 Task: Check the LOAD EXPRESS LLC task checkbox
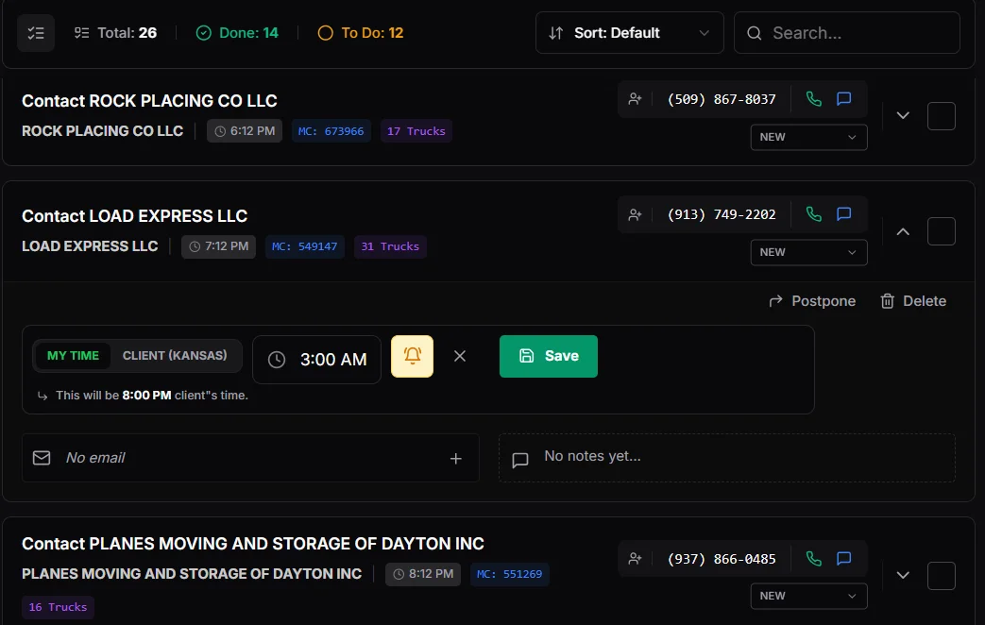pyautogui.click(x=941, y=231)
